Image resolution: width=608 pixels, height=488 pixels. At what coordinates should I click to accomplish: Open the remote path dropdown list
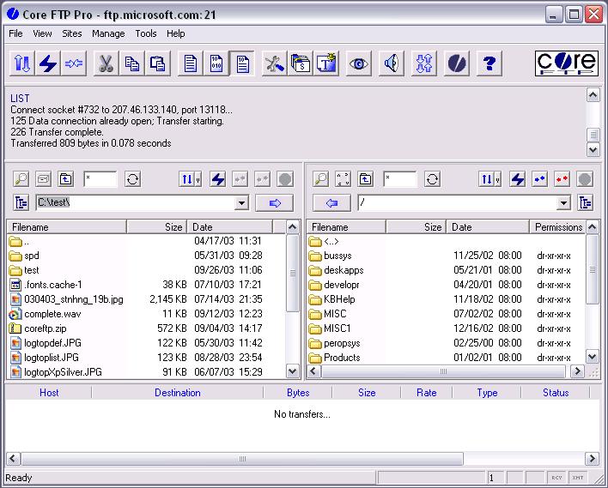[x=563, y=203]
